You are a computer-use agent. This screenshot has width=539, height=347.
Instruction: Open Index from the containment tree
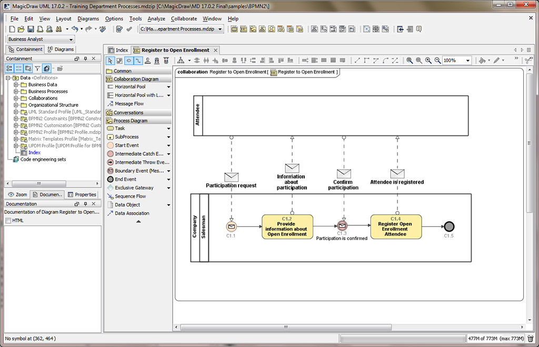click(x=34, y=152)
